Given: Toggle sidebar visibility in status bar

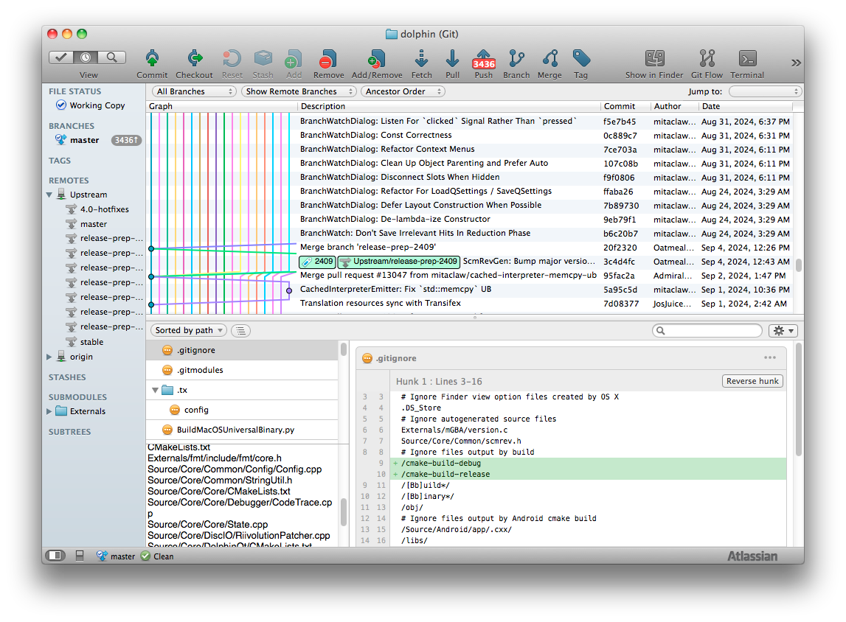Looking at the screenshot, I should (x=55, y=556).
